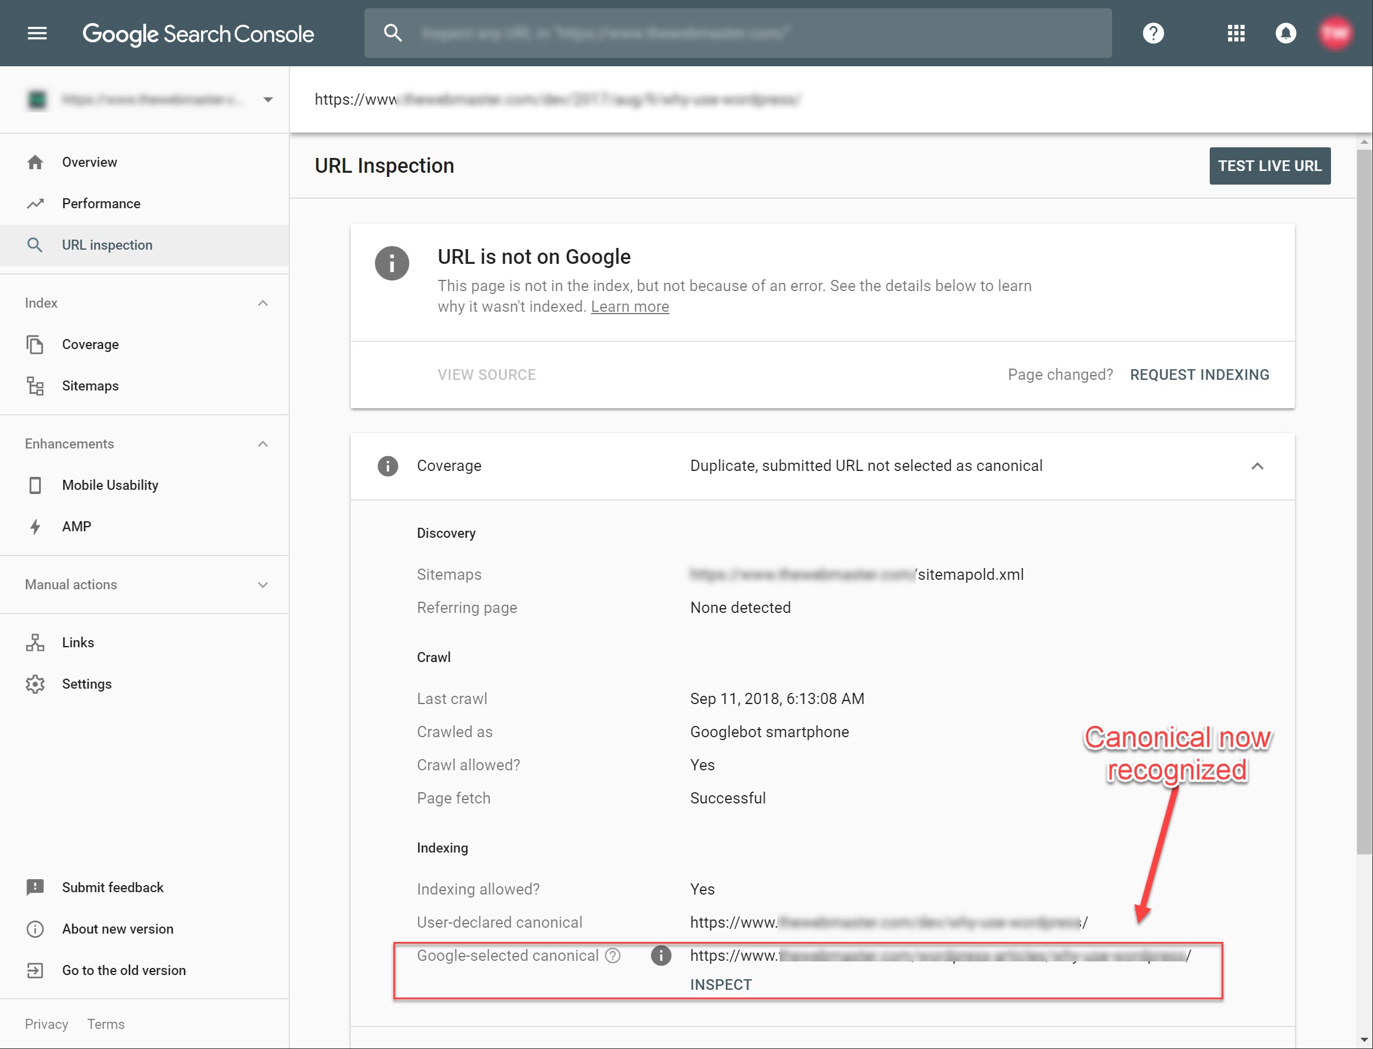Click the Settings gear icon
1373x1049 pixels.
coord(35,684)
